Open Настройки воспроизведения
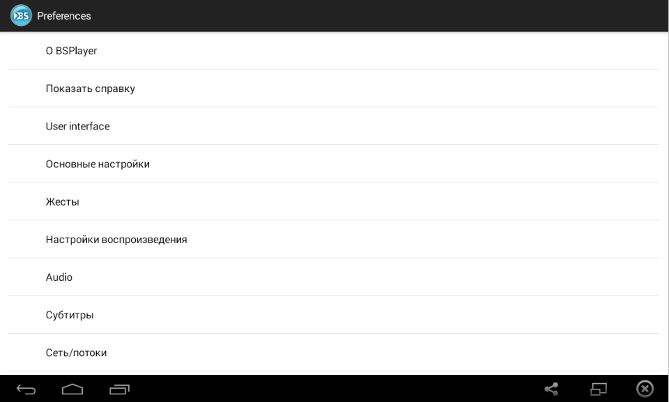The width and height of the screenshot is (669, 402). tap(116, 239)
